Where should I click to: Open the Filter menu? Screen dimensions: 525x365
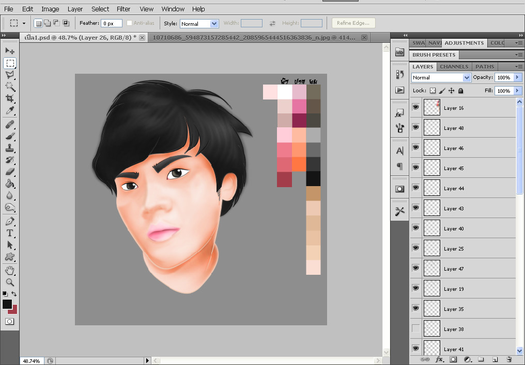point(123,9)
